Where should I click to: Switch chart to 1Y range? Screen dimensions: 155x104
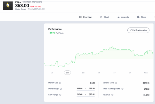(x=114, y=73)
